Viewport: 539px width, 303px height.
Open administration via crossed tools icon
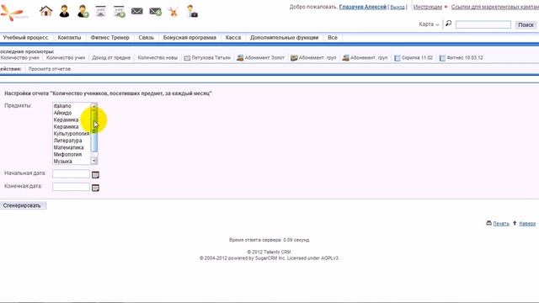[173, 12]
